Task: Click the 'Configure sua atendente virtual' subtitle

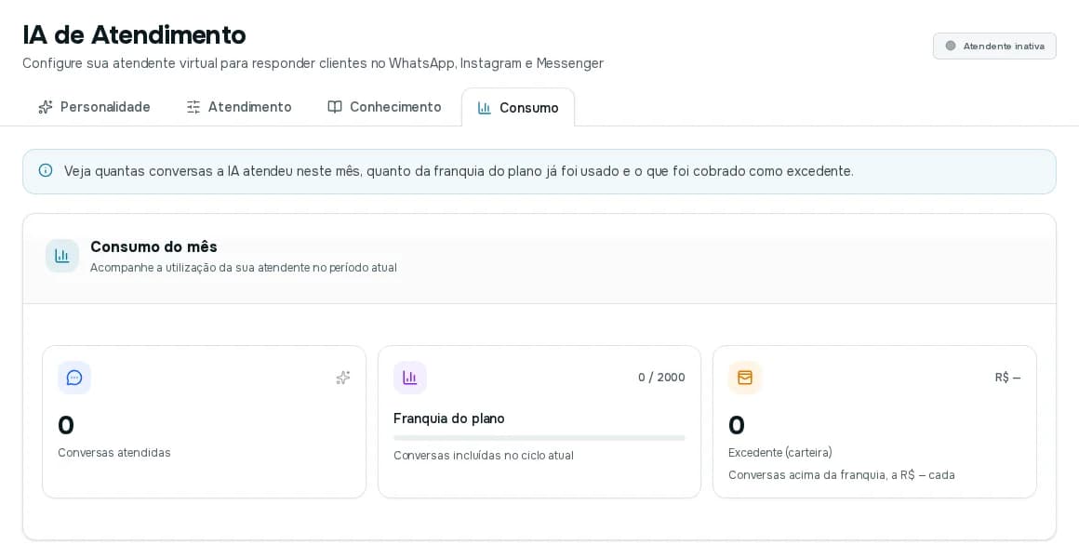Action: pyautogui.click(x=313, y=63)
